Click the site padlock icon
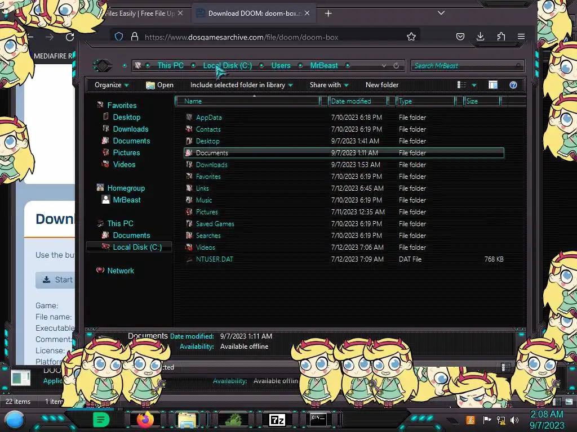Screen dimensions: 577x432 pyautogui.click(x=135, y=37)
